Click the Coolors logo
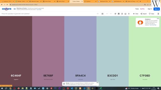 click(x=7, y=9)
